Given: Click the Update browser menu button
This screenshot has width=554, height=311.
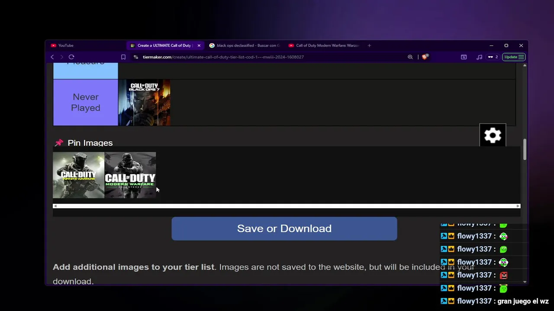Looking at the screenshot, I should [x=514, y=57].
